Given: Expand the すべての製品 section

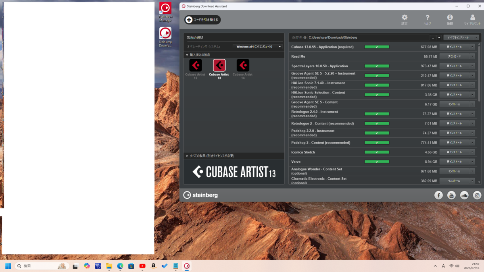Looking at the screenshot, I should [x=187, y=156].
